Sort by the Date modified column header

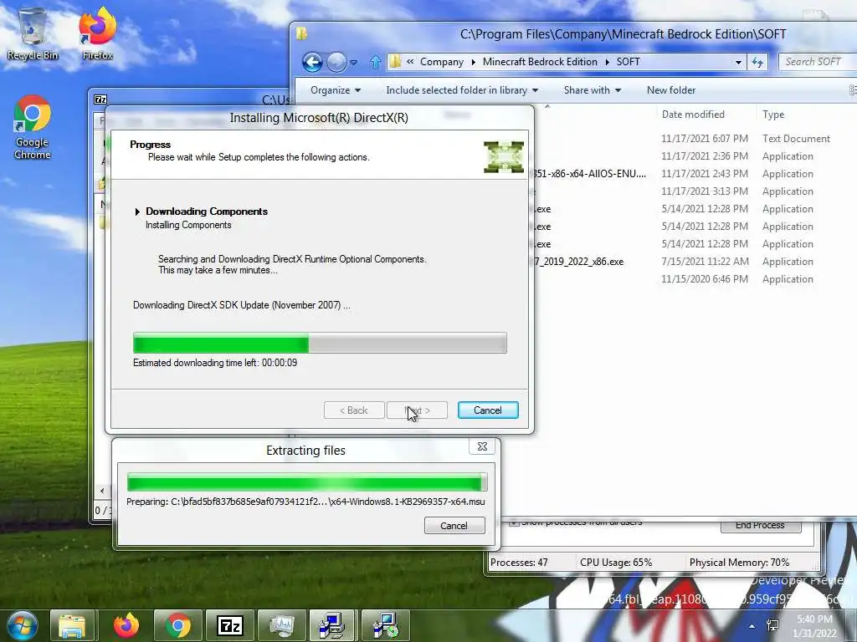[x=693, y=114]
